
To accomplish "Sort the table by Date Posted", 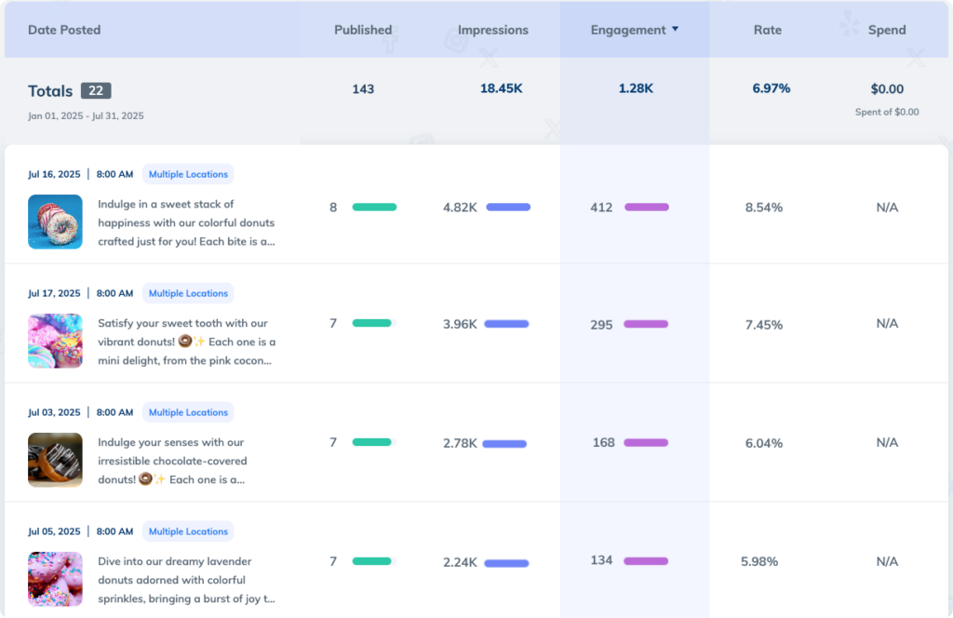I will pyautogui.click(x=64, y=29).
